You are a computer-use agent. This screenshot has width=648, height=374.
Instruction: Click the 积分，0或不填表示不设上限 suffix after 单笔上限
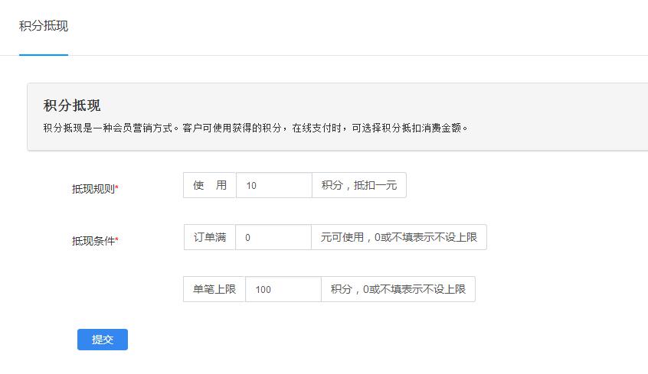click(x=398, y=289)
